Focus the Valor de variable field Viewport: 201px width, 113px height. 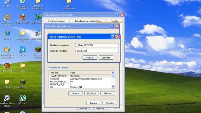pos(97,51)
